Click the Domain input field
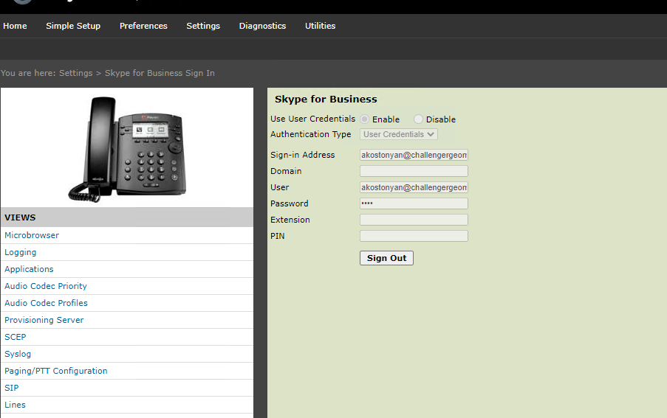The height and width of the screenshot is (418, 667). [x=414, y=171]
